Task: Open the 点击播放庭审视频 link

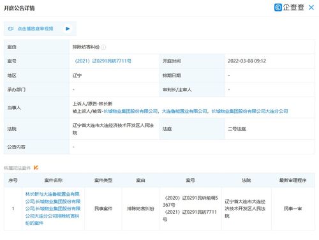Action: pos(35,29)
